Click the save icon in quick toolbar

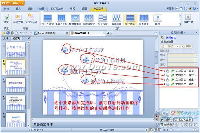(x=8, y=33)
